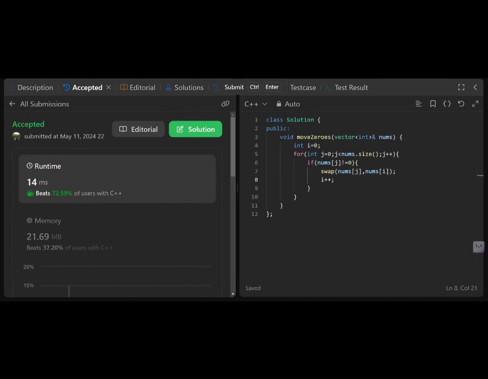Click the submitter avatar
This screenshot has height=379, width=488.
(16, 136)
